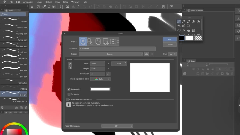Swap width and height orientation icon
Image resolution: width=240 pixels, height=135 pixels.
coord(70,66)
